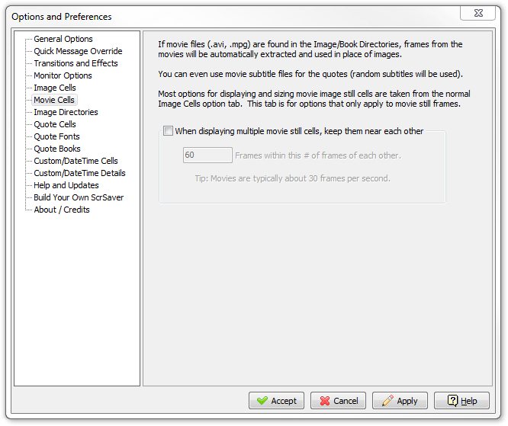Open Image Directories settings

66,112
